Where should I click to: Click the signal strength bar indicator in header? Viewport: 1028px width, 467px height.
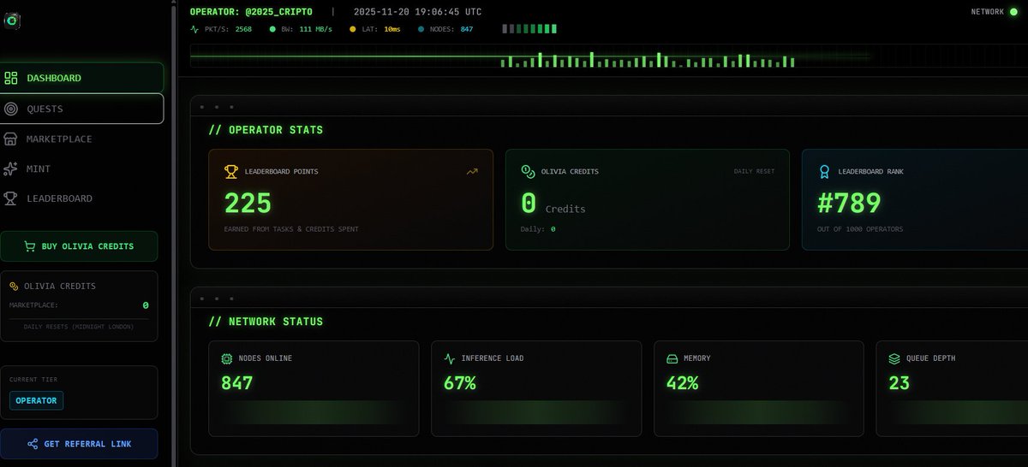529,28
